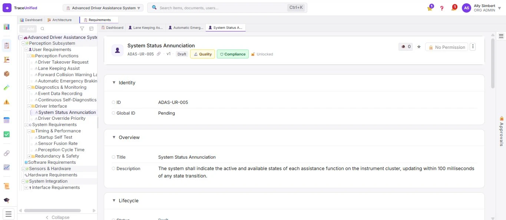Open the chain link sidebar icon
The image size is (506, 220).
(x=7, y=153)
